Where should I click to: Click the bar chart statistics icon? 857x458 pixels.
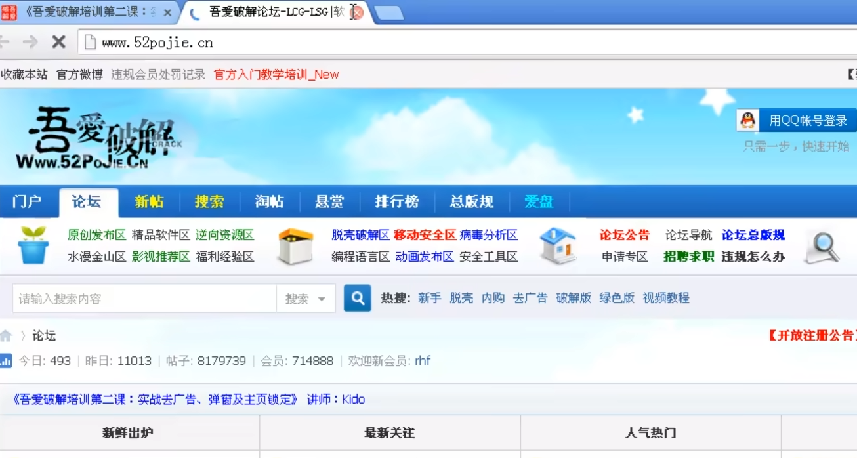coord(6,361)
